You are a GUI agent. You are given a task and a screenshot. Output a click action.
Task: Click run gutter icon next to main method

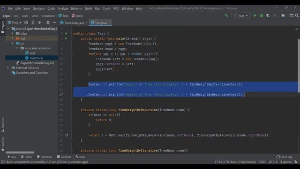[66, 38]
